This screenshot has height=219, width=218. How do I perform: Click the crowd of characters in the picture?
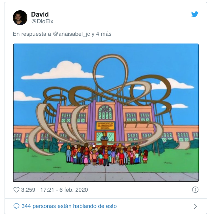(107, 155)
